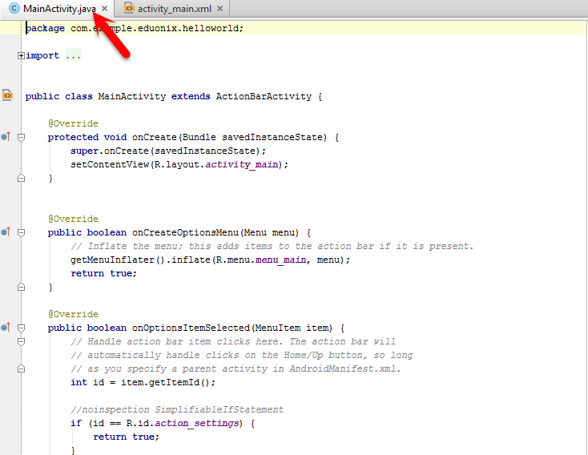This screenshot has height=455, width=588.
Task: Click override gutter icon beside onCreate
Action: tap(6, 137)
